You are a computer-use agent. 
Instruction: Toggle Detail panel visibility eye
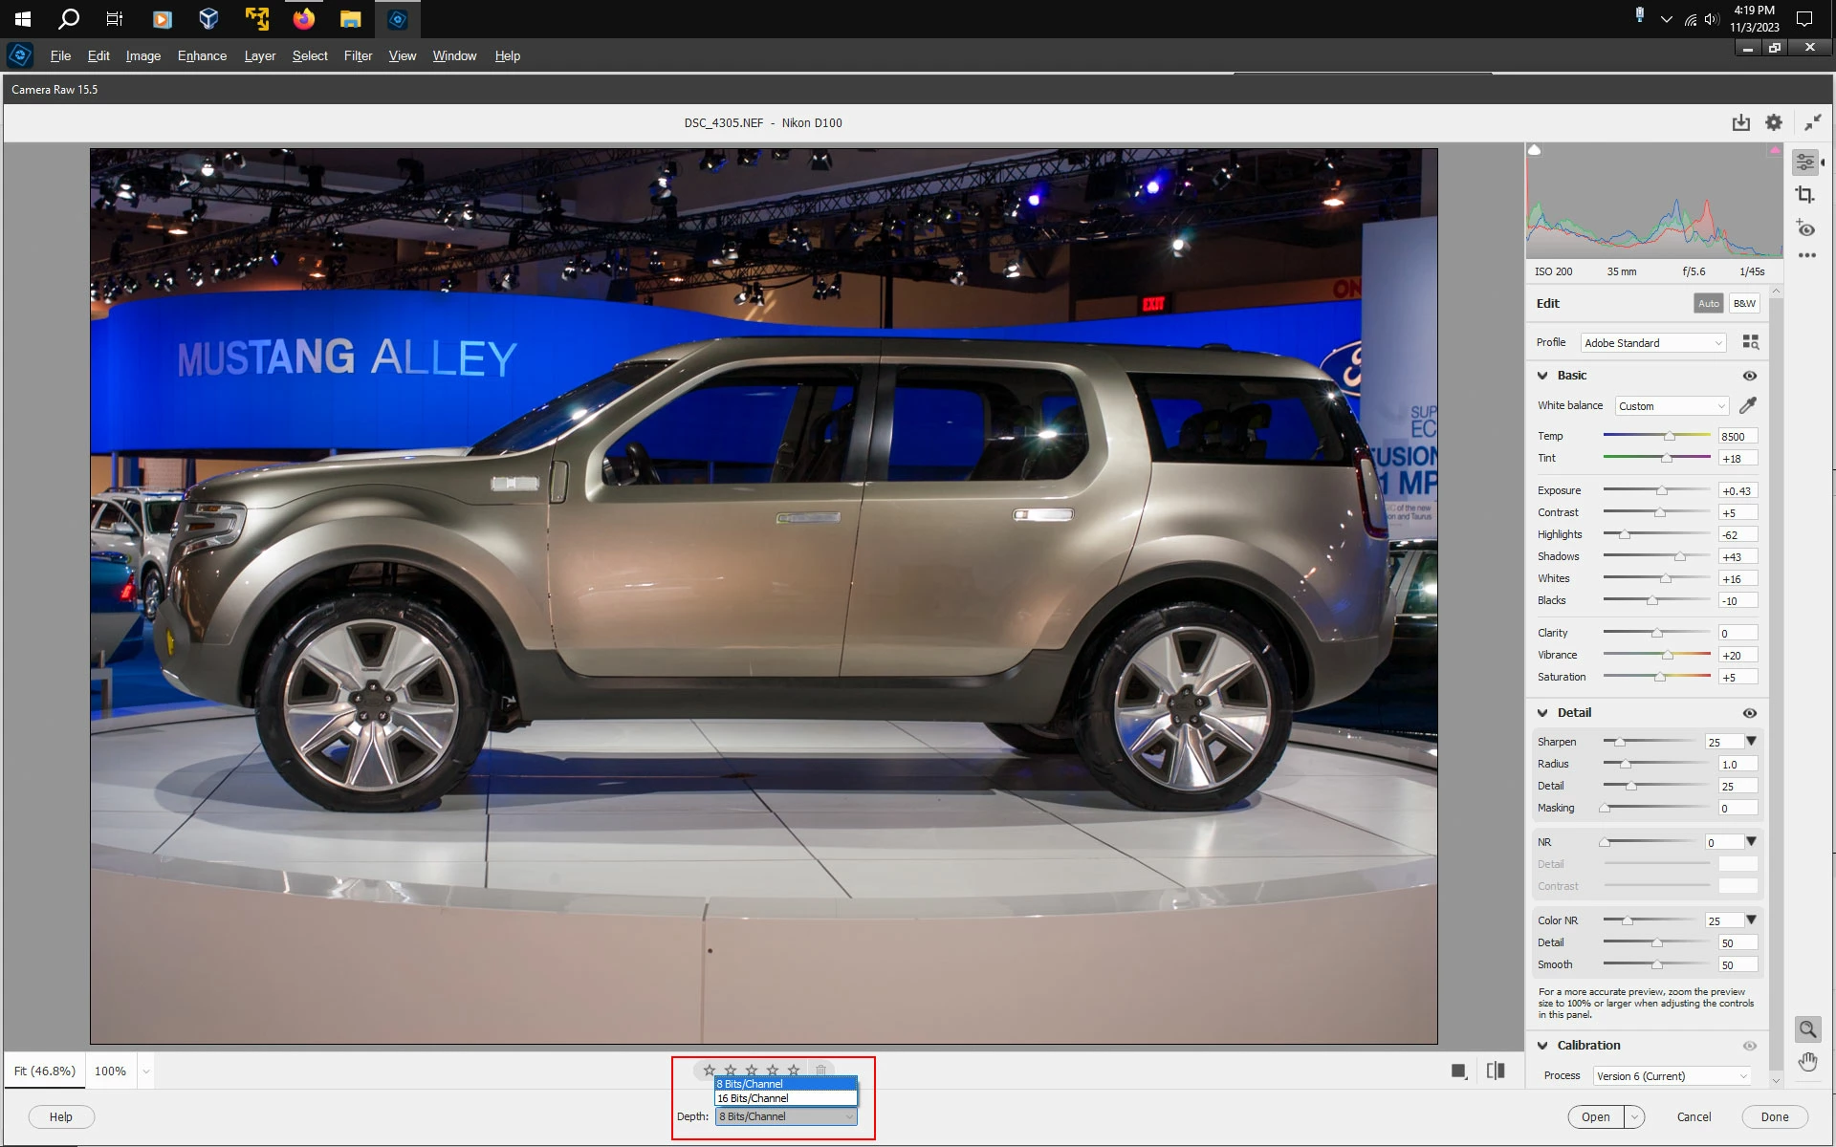[x=1749, y=713]
